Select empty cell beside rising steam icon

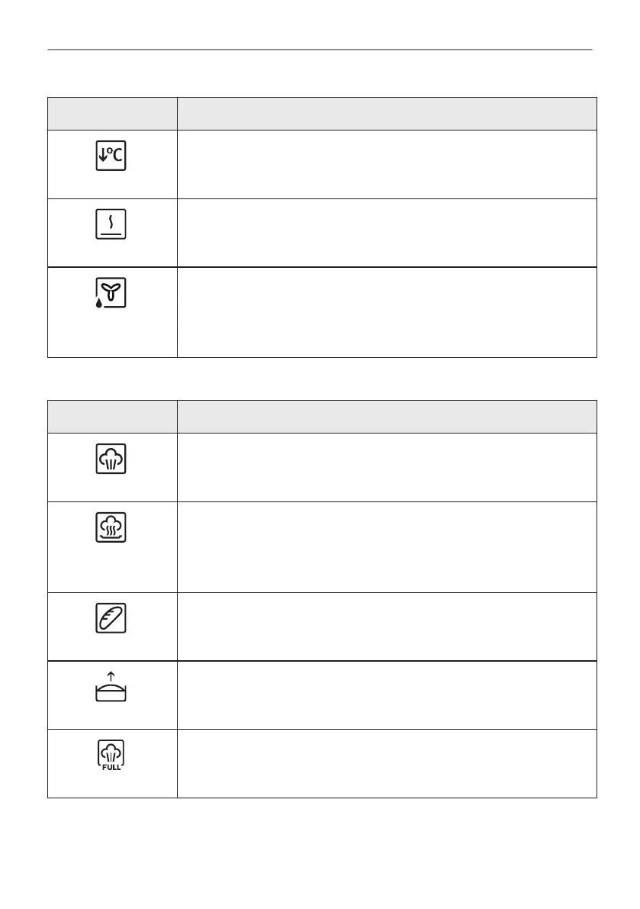tap(387, 233)
